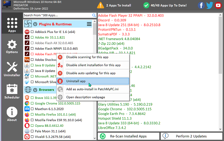Click the installed apps list scrollbar thumb

coord(220,45)
